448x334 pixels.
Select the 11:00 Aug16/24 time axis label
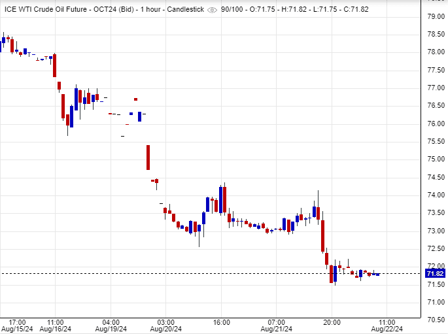tap(56, 326)
